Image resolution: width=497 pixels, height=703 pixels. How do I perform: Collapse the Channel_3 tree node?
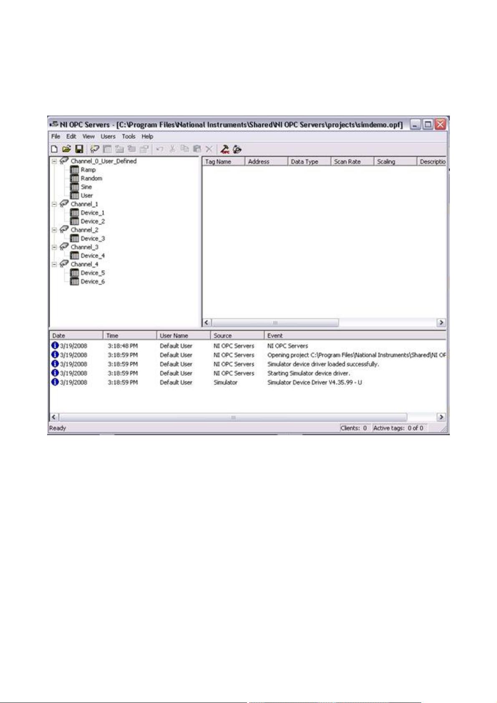[x=54, y=247]
